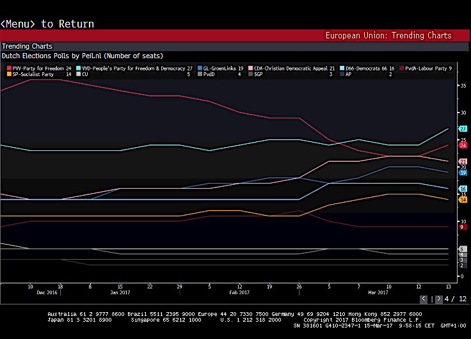This screenshot has width=471, height=339.
Task: Click '<Menu> to Return' at the top
Action: (x=47, y=24)
